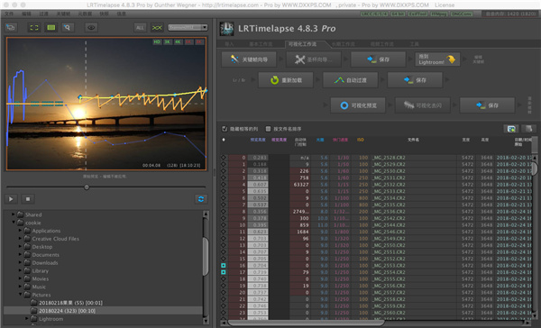This screenshot has height=328, width=541.
Task: Select the Library folder
Action: (40, 270)
